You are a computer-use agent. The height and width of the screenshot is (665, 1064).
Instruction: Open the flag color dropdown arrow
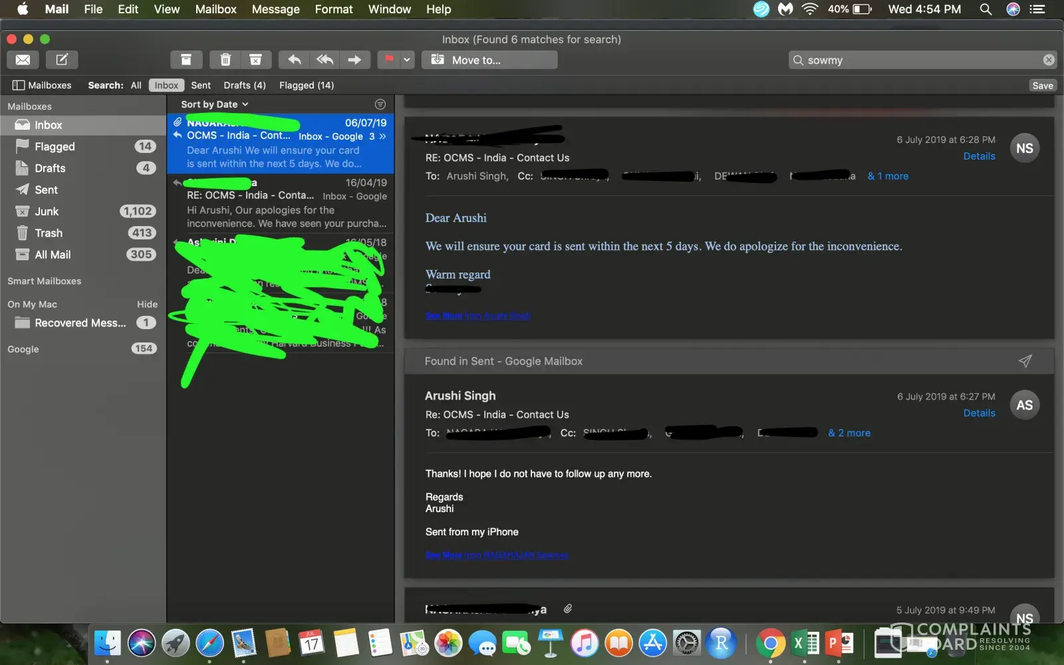click(407, 60)
